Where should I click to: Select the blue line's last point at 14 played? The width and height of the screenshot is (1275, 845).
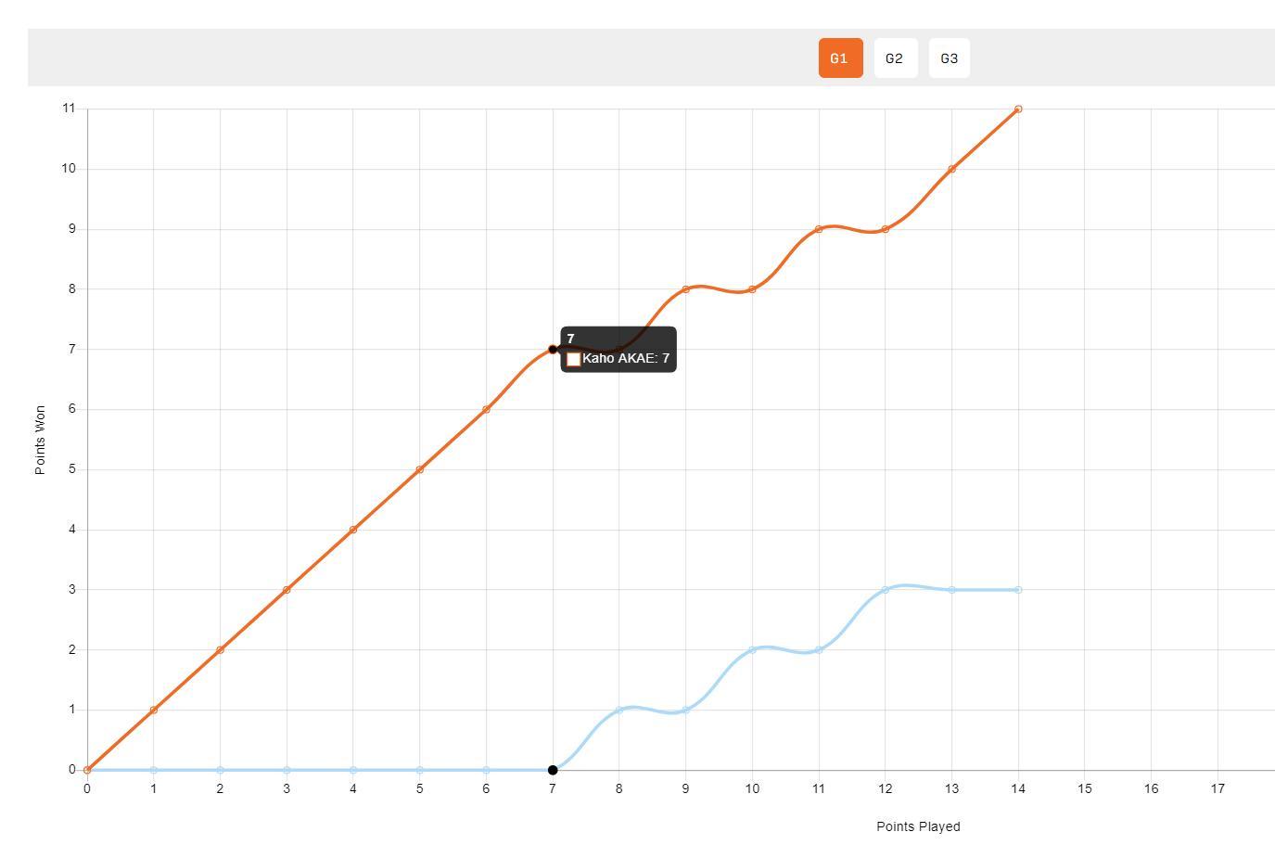[1018, 590]
